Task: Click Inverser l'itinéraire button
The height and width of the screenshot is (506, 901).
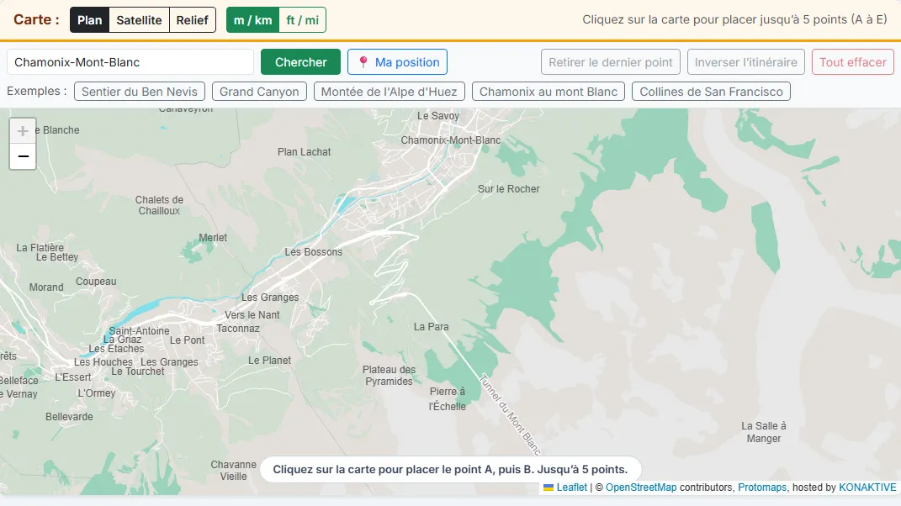Action: tap(746, 62)
